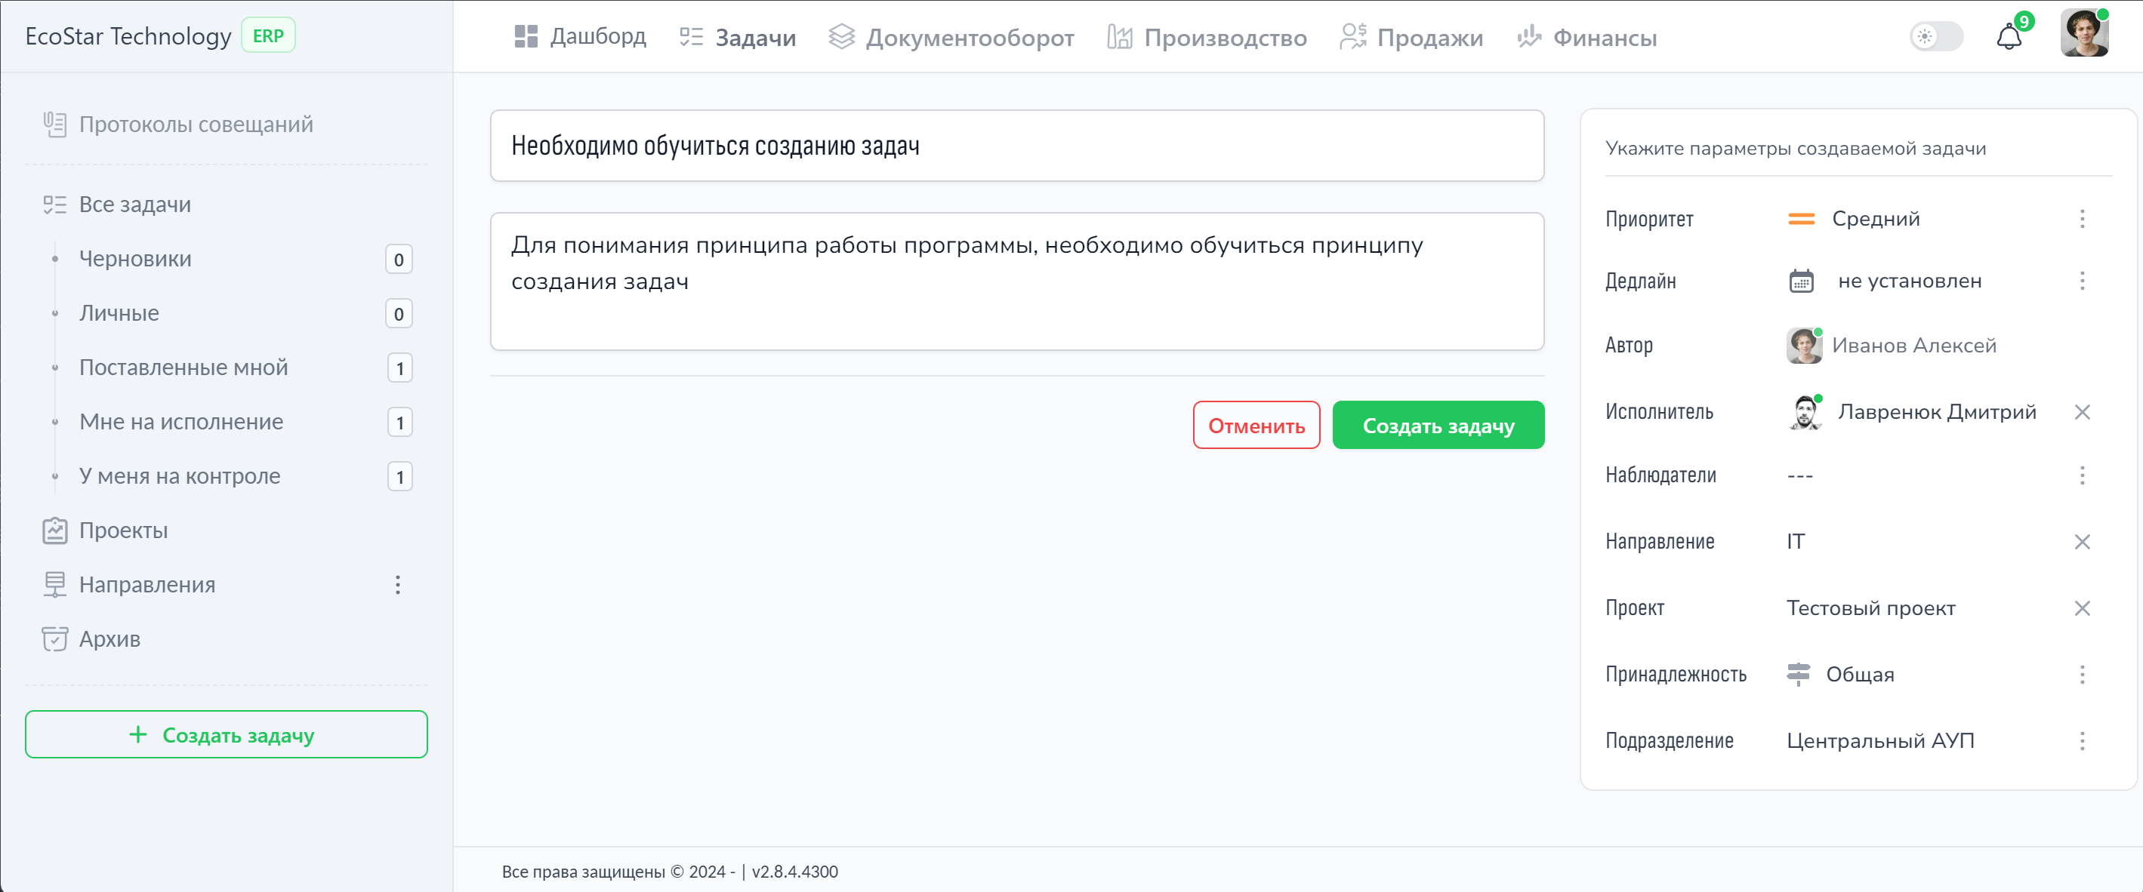
Task: Open Документооборот via its stacked-layers icon
Action: pos(841,36)
